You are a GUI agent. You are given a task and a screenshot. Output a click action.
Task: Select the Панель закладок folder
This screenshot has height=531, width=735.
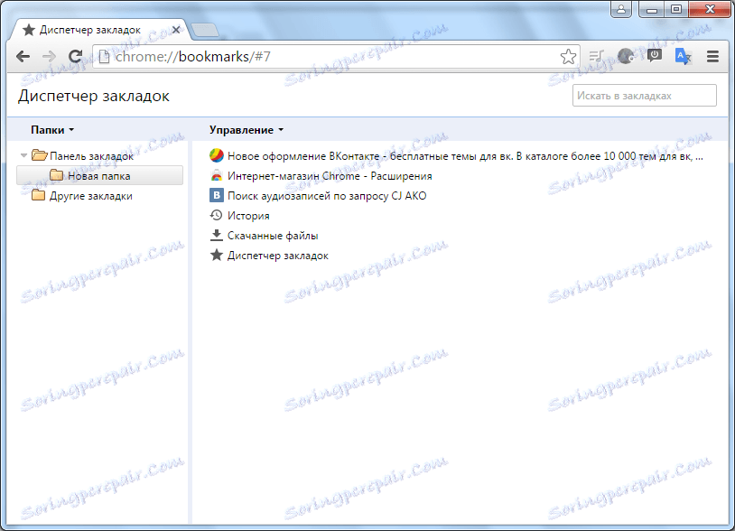(x=91, y=156)
